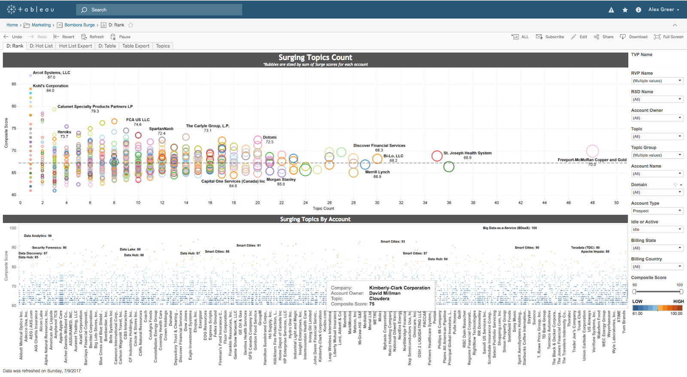Open Billing State filter dropdown
The image size is (687, 377).
click(x=657, y=248)
